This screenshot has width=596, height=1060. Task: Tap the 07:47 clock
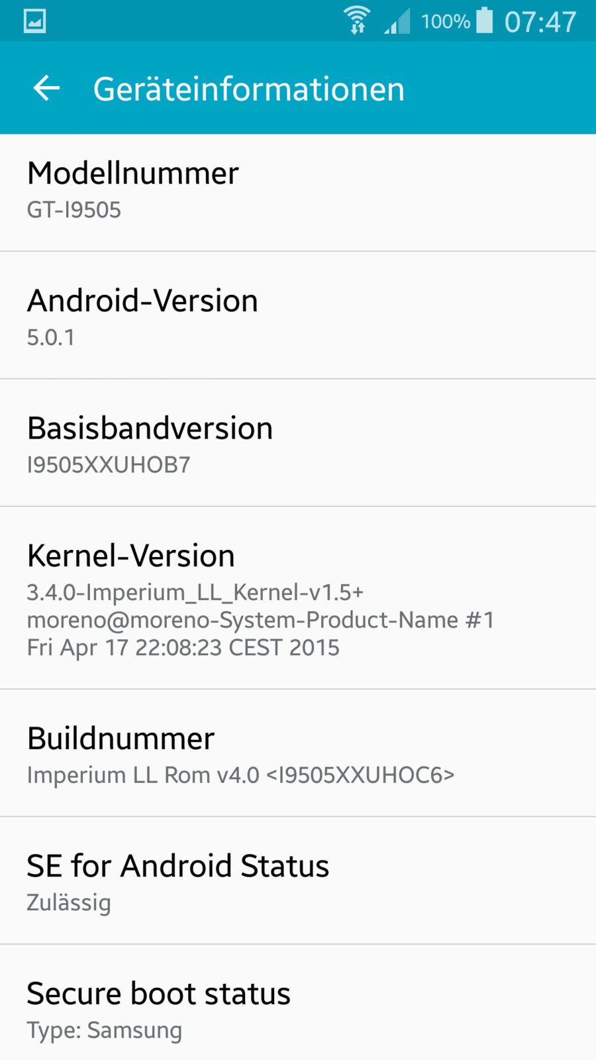click(540, 22)
